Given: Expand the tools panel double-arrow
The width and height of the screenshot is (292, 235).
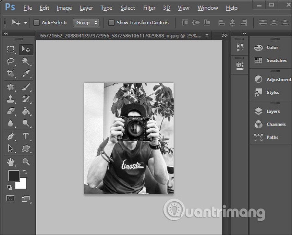Looking at the screenshot, I should coord(6,34).
